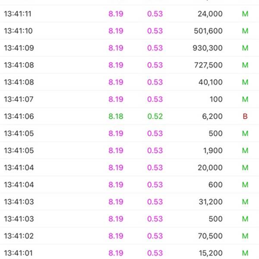Click the 930,300 volume value

tap(208, 48)
